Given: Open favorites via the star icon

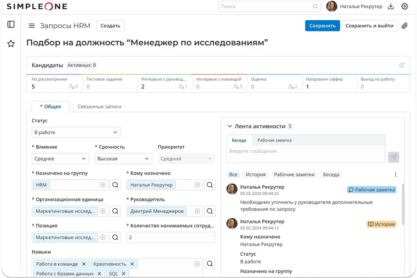Looking at the screenshot, I should coord(11,43).
